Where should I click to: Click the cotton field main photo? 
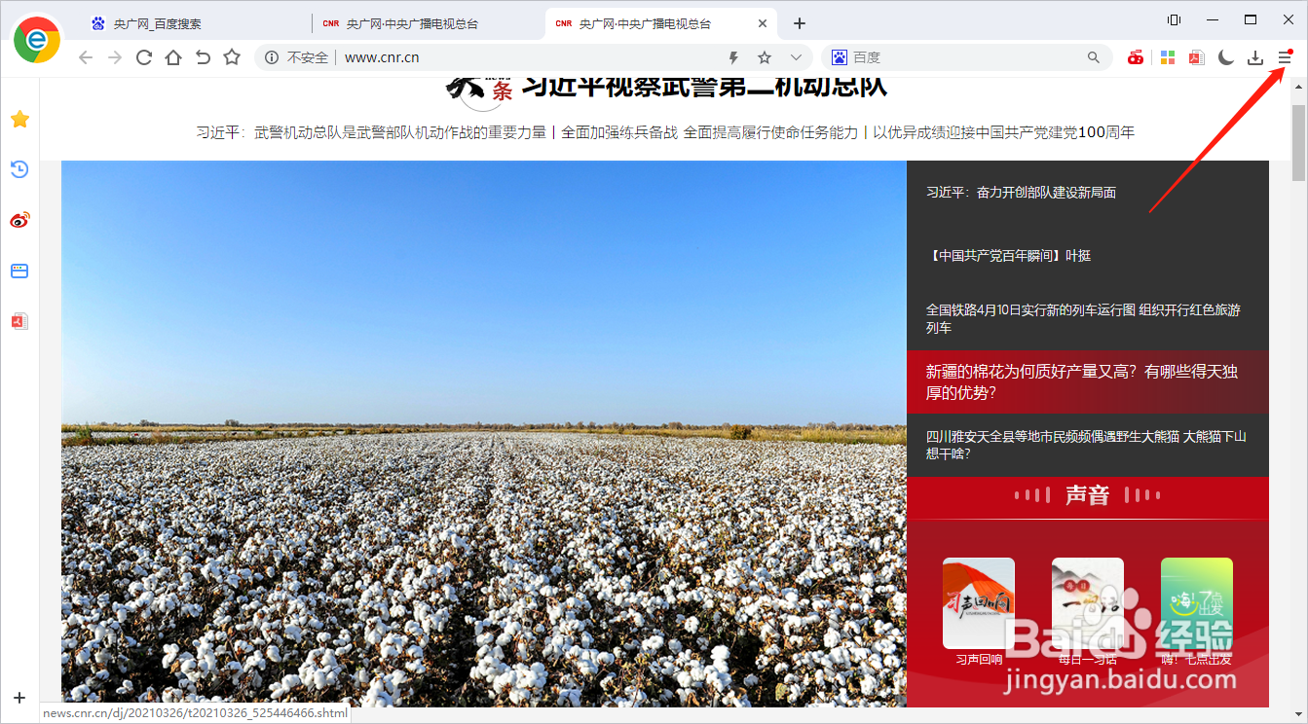coord(484,434)
